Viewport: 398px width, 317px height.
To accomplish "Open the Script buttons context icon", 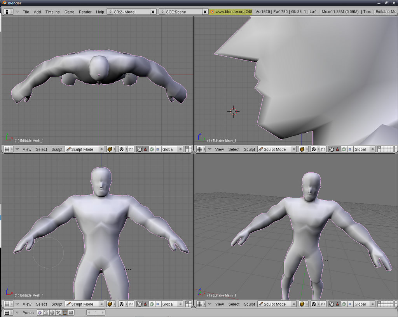I will pos(46,312).
